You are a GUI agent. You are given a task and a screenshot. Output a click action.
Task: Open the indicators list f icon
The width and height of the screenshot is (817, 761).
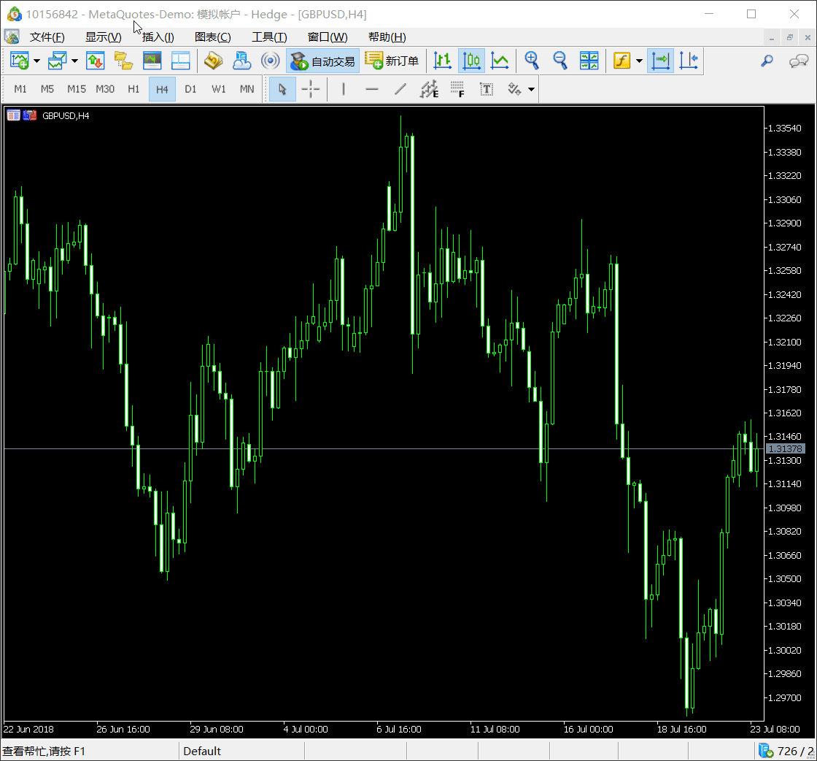[622, 61]
